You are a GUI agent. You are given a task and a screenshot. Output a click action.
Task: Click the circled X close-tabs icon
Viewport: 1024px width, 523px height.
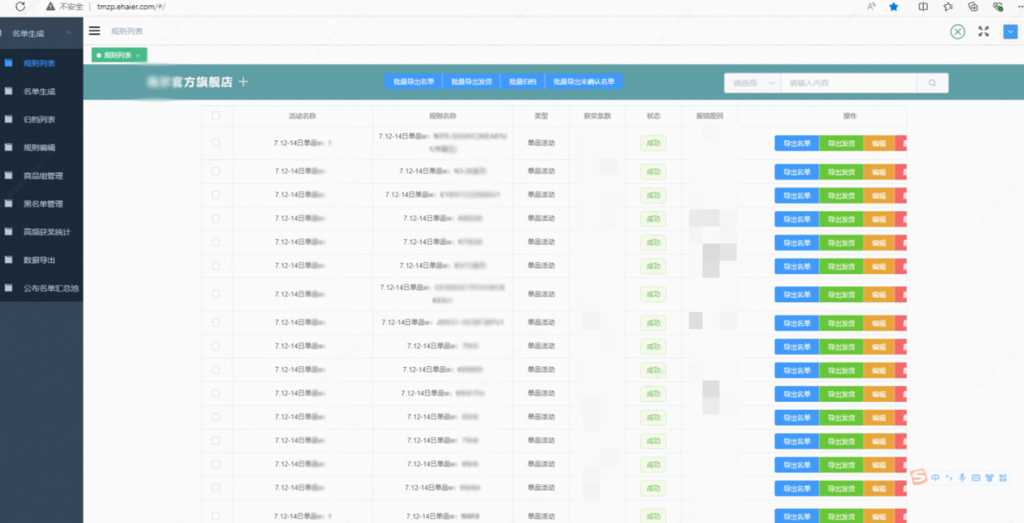[958, 31]
